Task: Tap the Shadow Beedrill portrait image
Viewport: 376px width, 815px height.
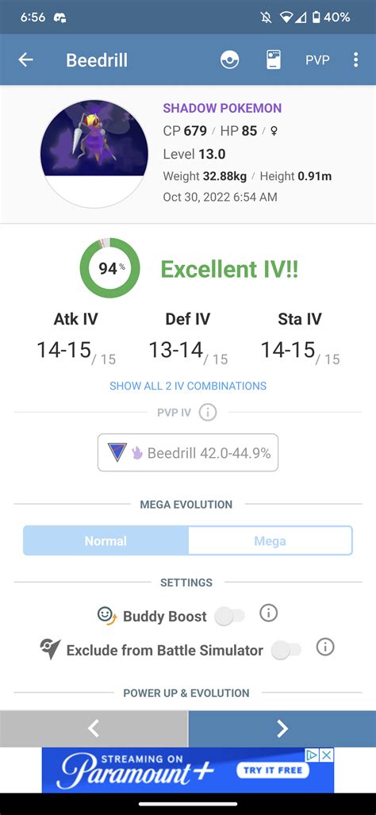Action: coord(94,155)
